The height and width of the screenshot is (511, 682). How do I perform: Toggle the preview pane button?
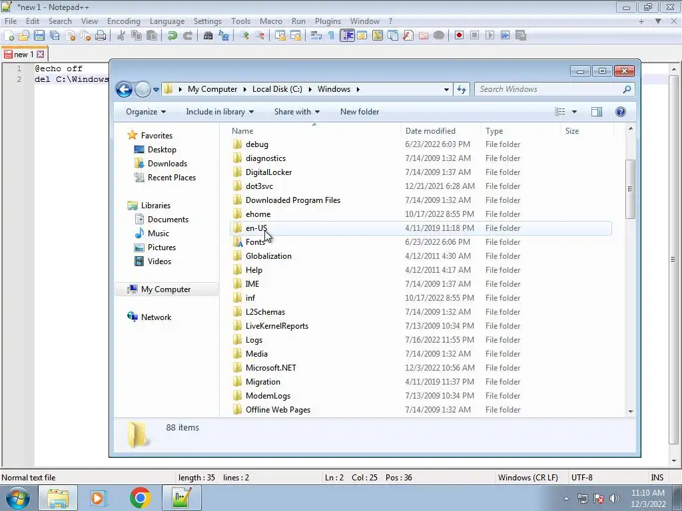point(597,112)
